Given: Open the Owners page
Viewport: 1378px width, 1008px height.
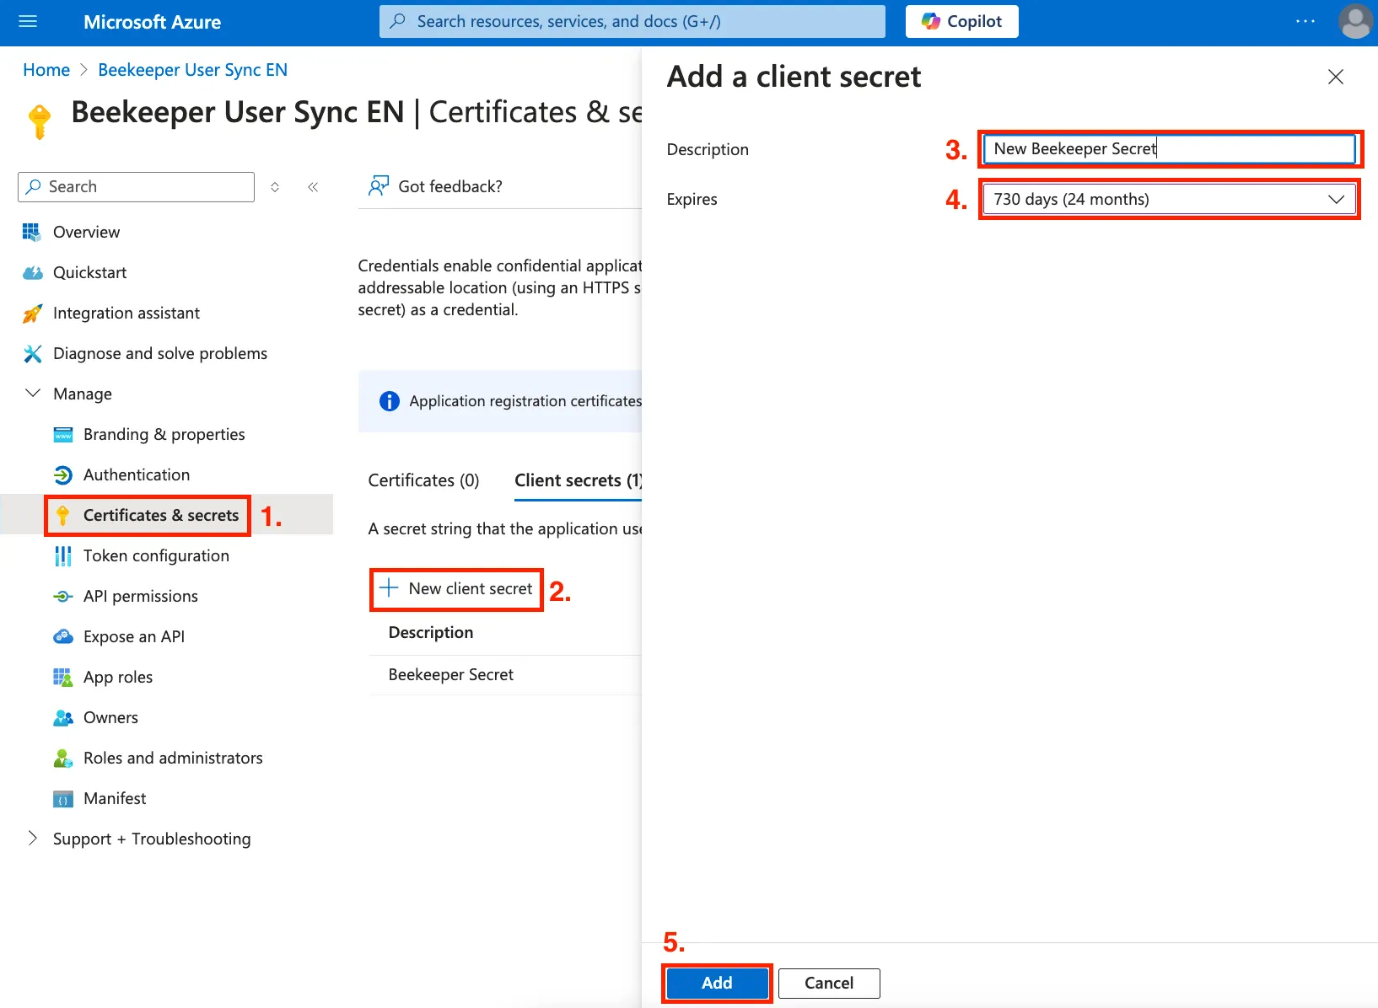Looking at the screenshot, I should click(x=110, y=718).
